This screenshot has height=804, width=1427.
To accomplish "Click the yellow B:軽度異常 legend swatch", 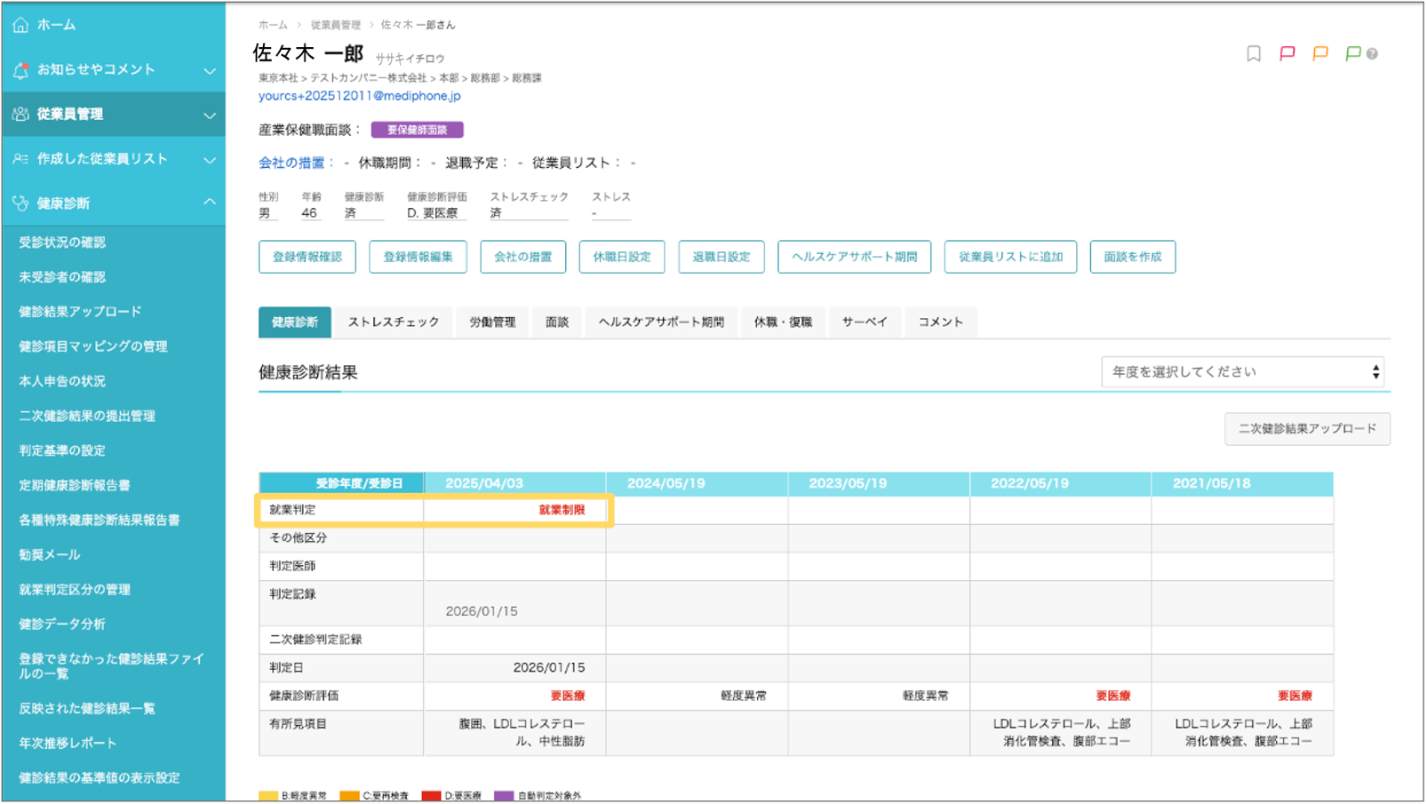I will pyautogui.click(x=268, y=796).
